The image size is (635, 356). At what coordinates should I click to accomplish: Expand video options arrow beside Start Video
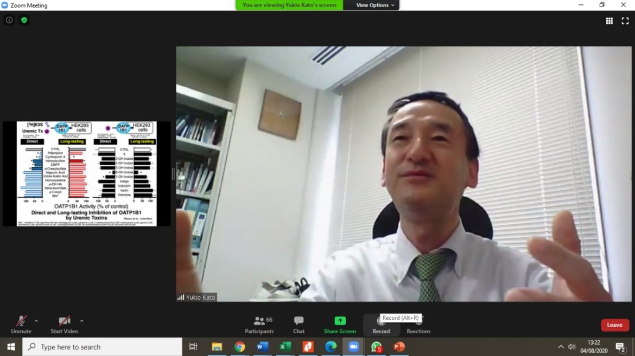point(81,320)
